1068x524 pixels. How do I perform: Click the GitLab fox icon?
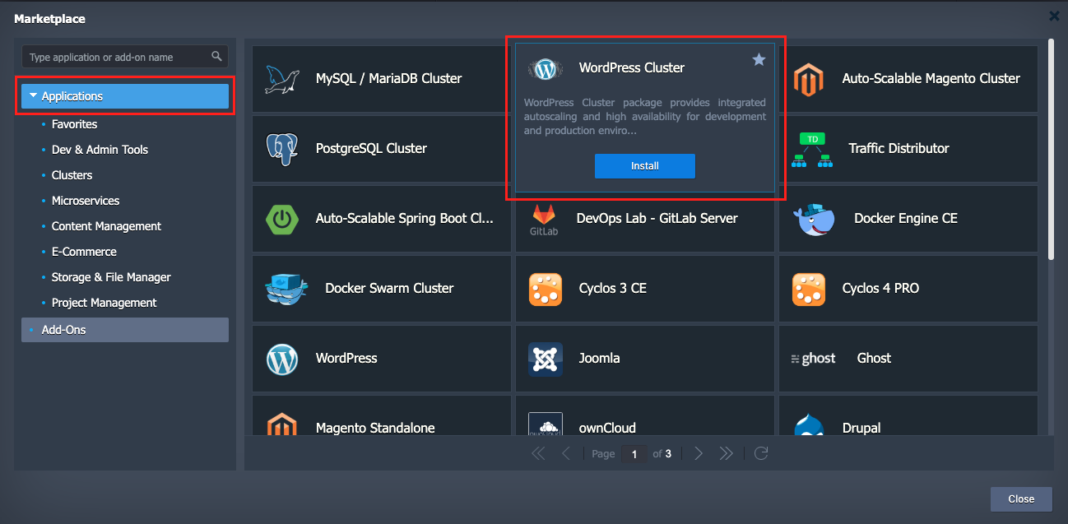[544, 219]
